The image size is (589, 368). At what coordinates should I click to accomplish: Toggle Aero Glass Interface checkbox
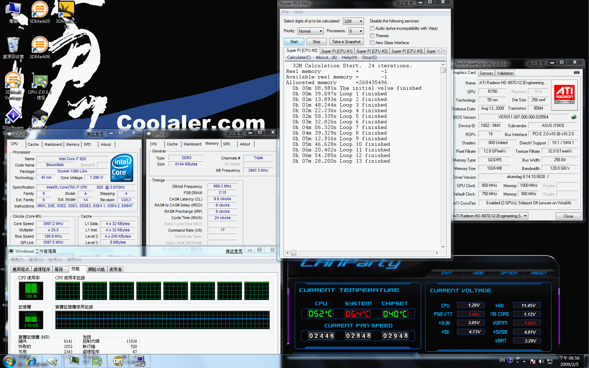coord(372,43)
